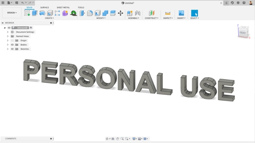The height and width of the screenshot is (143, 255).
Task: Click the Measure ruler icon under Inspect
Action: coord(168,13)
